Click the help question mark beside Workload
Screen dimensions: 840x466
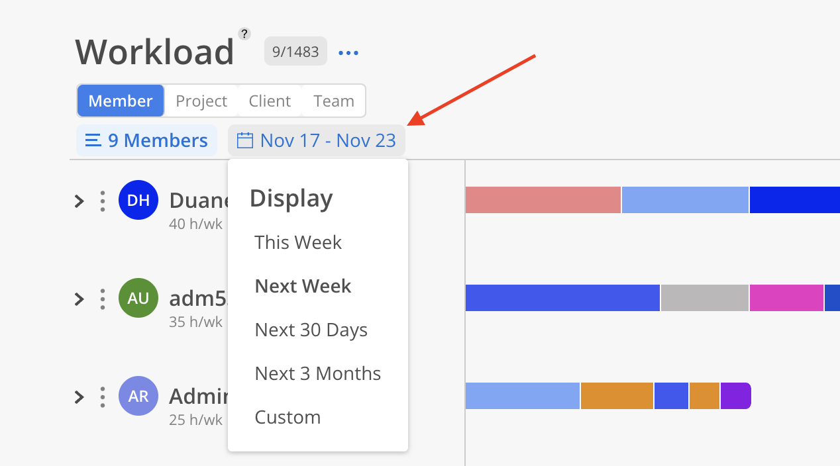tap(244, 34)
